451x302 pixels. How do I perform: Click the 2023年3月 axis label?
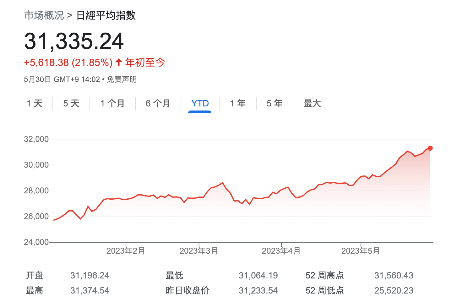tap(199, 251)
